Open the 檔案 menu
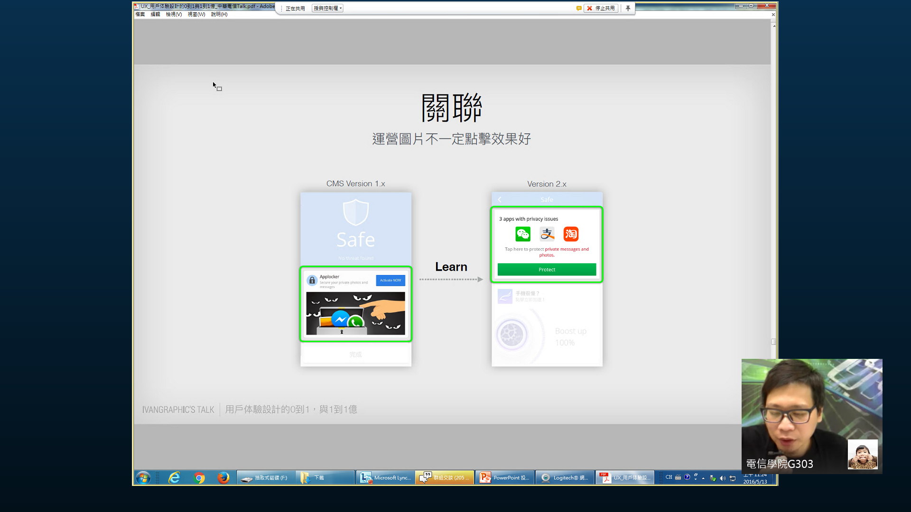Viewport: 911px width, 512px height. click(140, 14)
